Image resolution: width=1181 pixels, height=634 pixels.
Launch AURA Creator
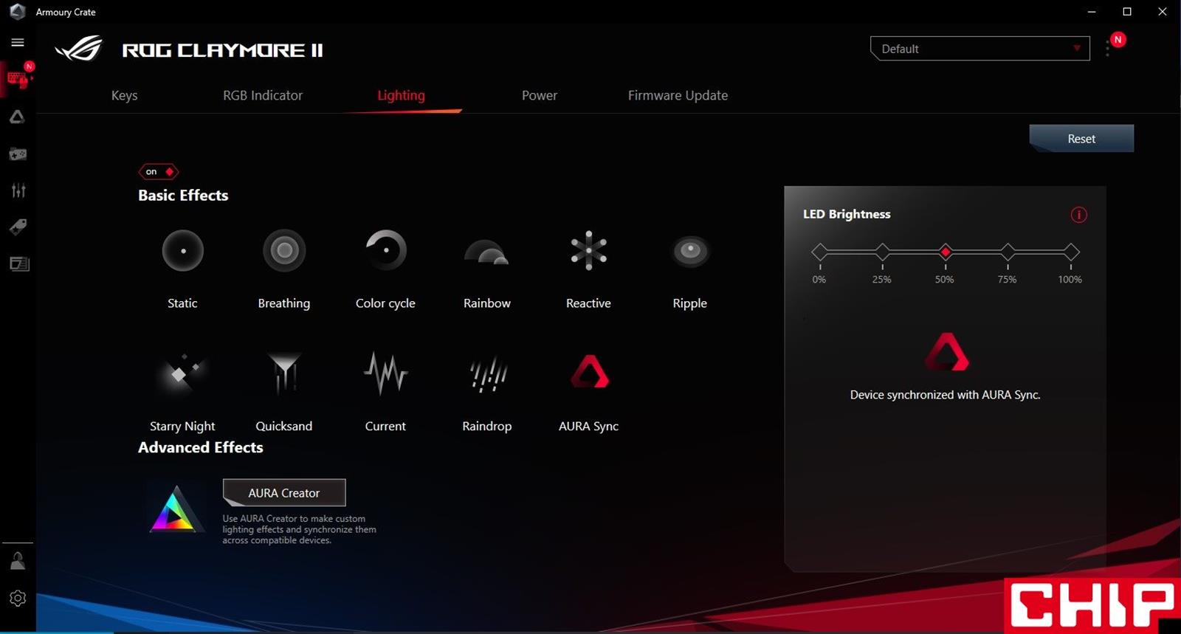coord(284,492)
